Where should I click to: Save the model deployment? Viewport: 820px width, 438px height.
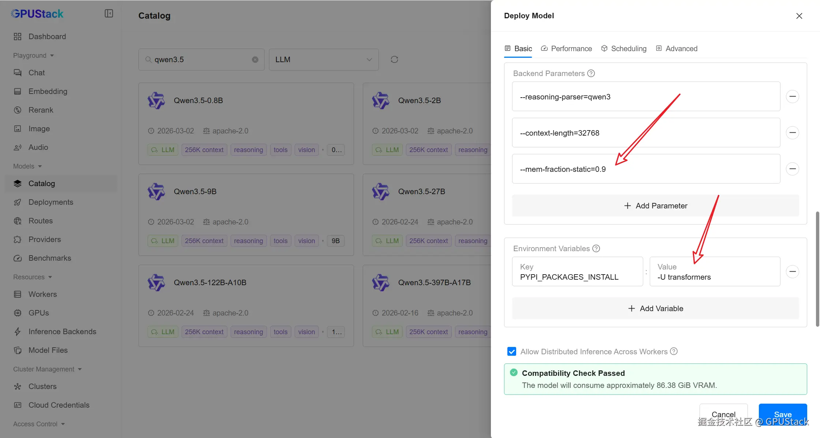[783, 414]
